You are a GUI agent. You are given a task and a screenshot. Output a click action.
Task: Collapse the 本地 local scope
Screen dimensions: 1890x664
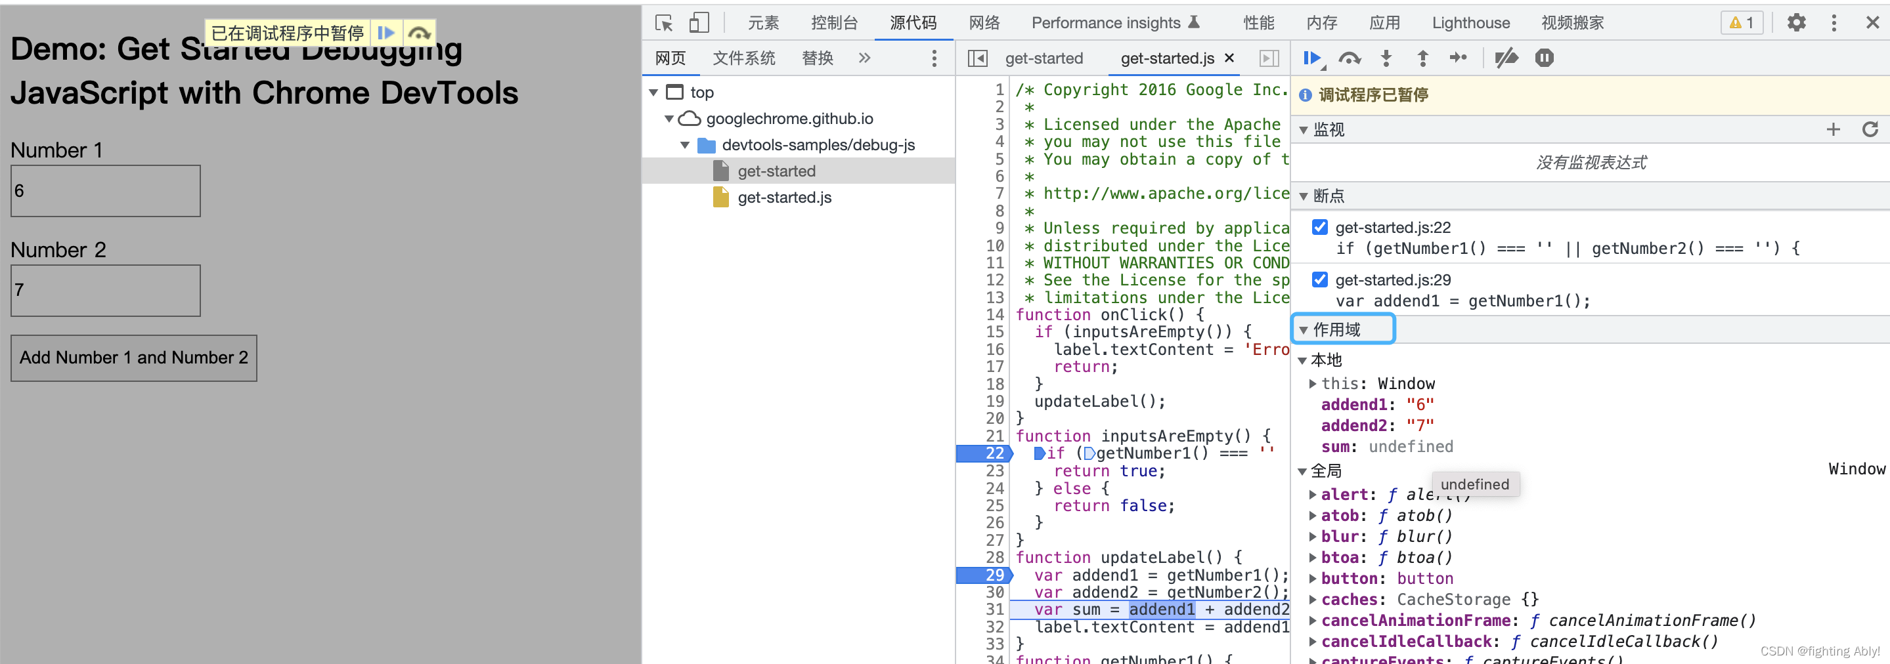click(1302, 361)
